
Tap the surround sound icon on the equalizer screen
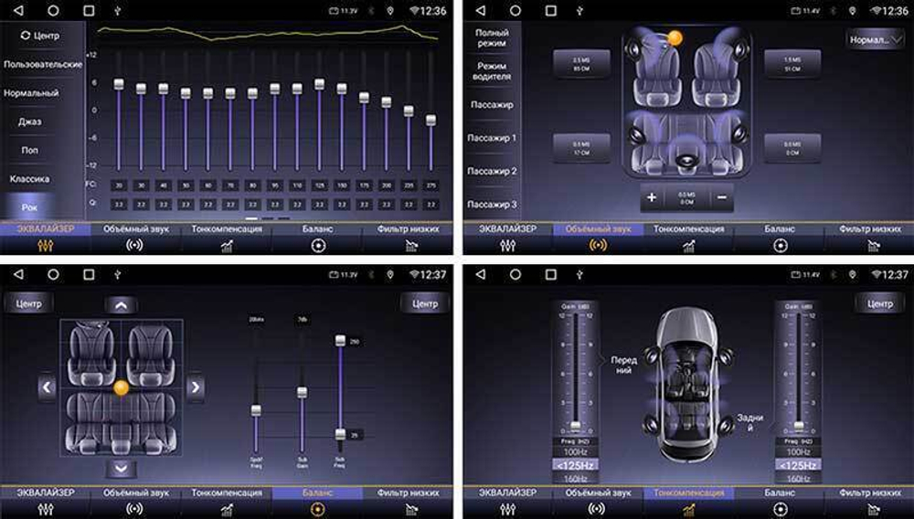coord(134,246)
